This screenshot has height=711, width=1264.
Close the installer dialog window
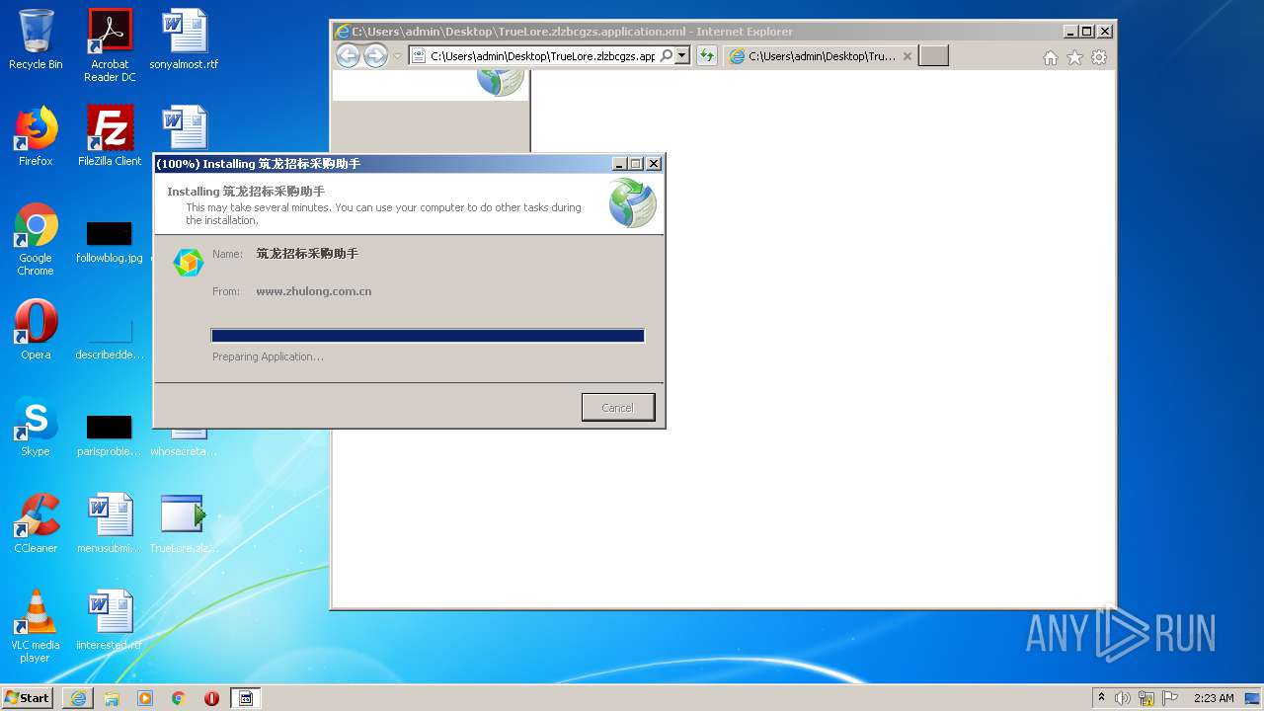click(653, 164)
